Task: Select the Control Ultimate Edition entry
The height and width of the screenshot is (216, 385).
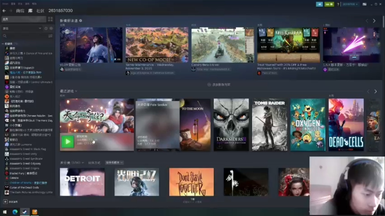Action: point(28,82)
